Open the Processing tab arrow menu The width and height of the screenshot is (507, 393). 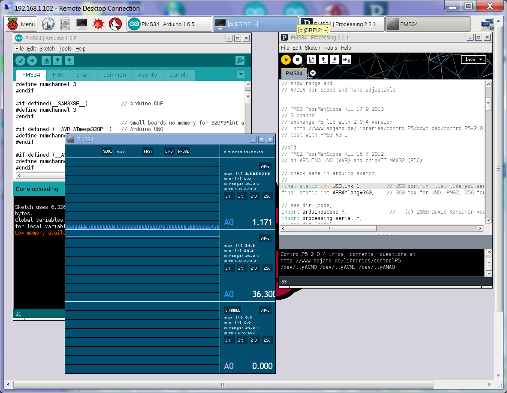(313, 73)
